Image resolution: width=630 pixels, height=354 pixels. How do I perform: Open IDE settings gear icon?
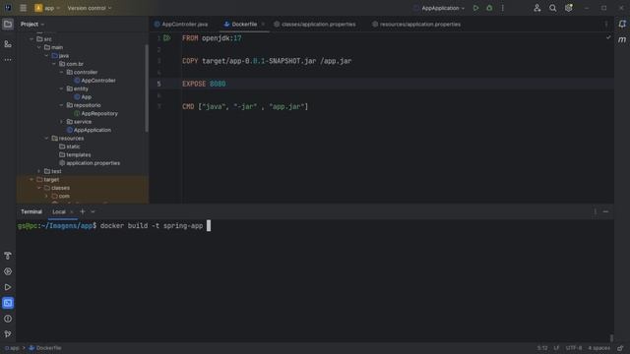point(569,8)
